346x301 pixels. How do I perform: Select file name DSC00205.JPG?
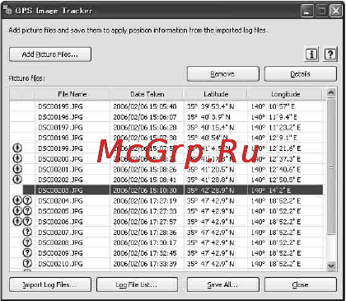tap(60, 211)
